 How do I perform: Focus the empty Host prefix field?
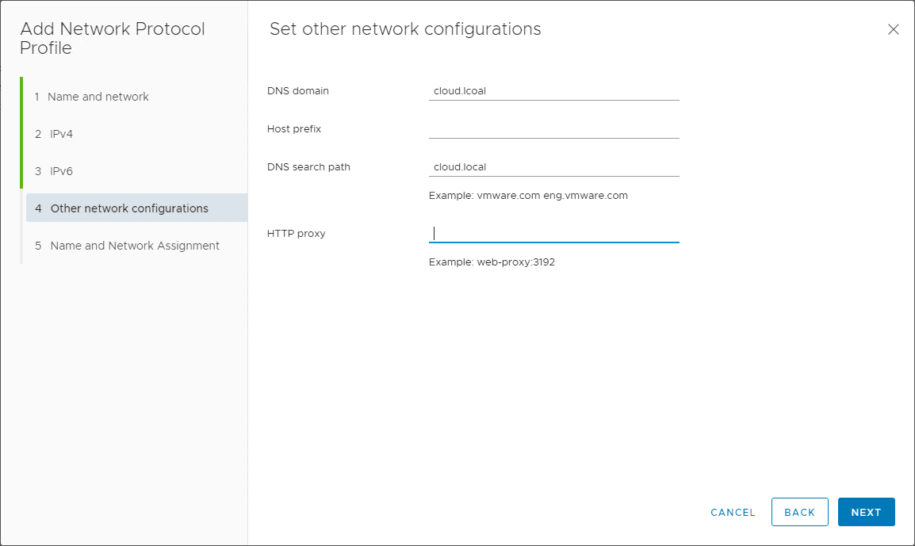[x=553, y=129]
